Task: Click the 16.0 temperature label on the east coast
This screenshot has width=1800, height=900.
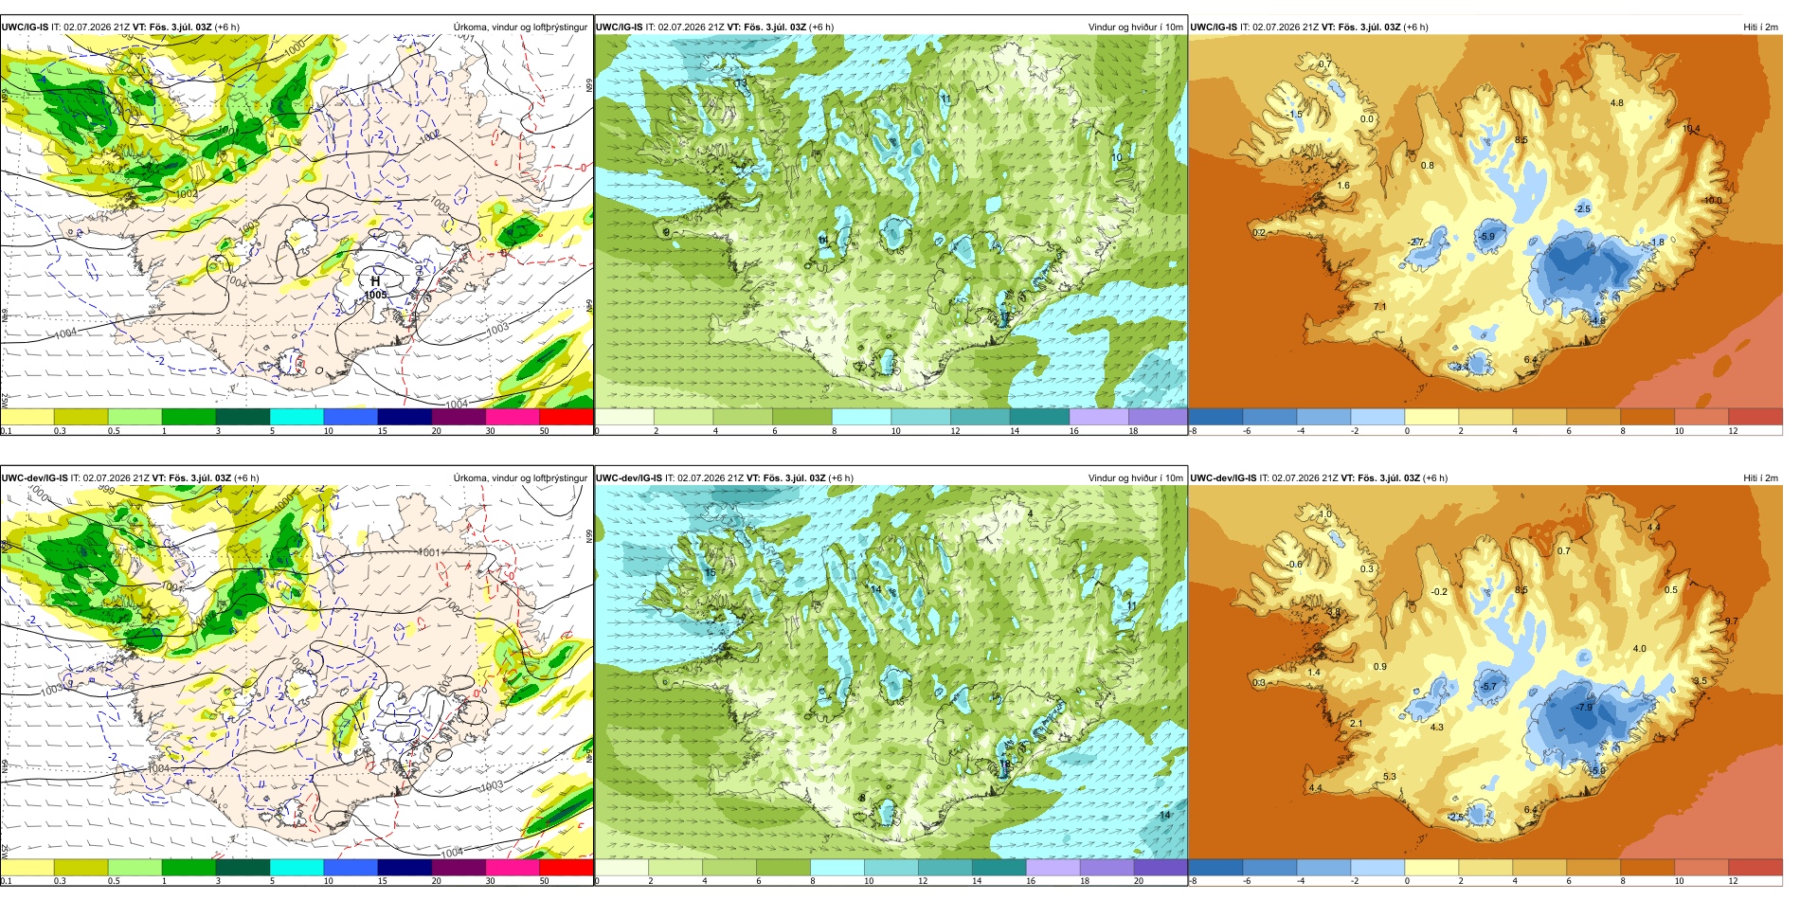Action: (1714, 201)
